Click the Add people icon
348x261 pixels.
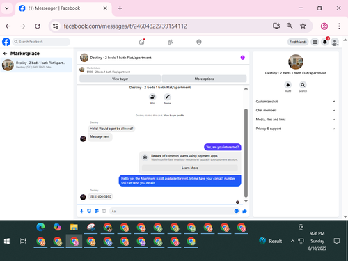tap(152, 97)
